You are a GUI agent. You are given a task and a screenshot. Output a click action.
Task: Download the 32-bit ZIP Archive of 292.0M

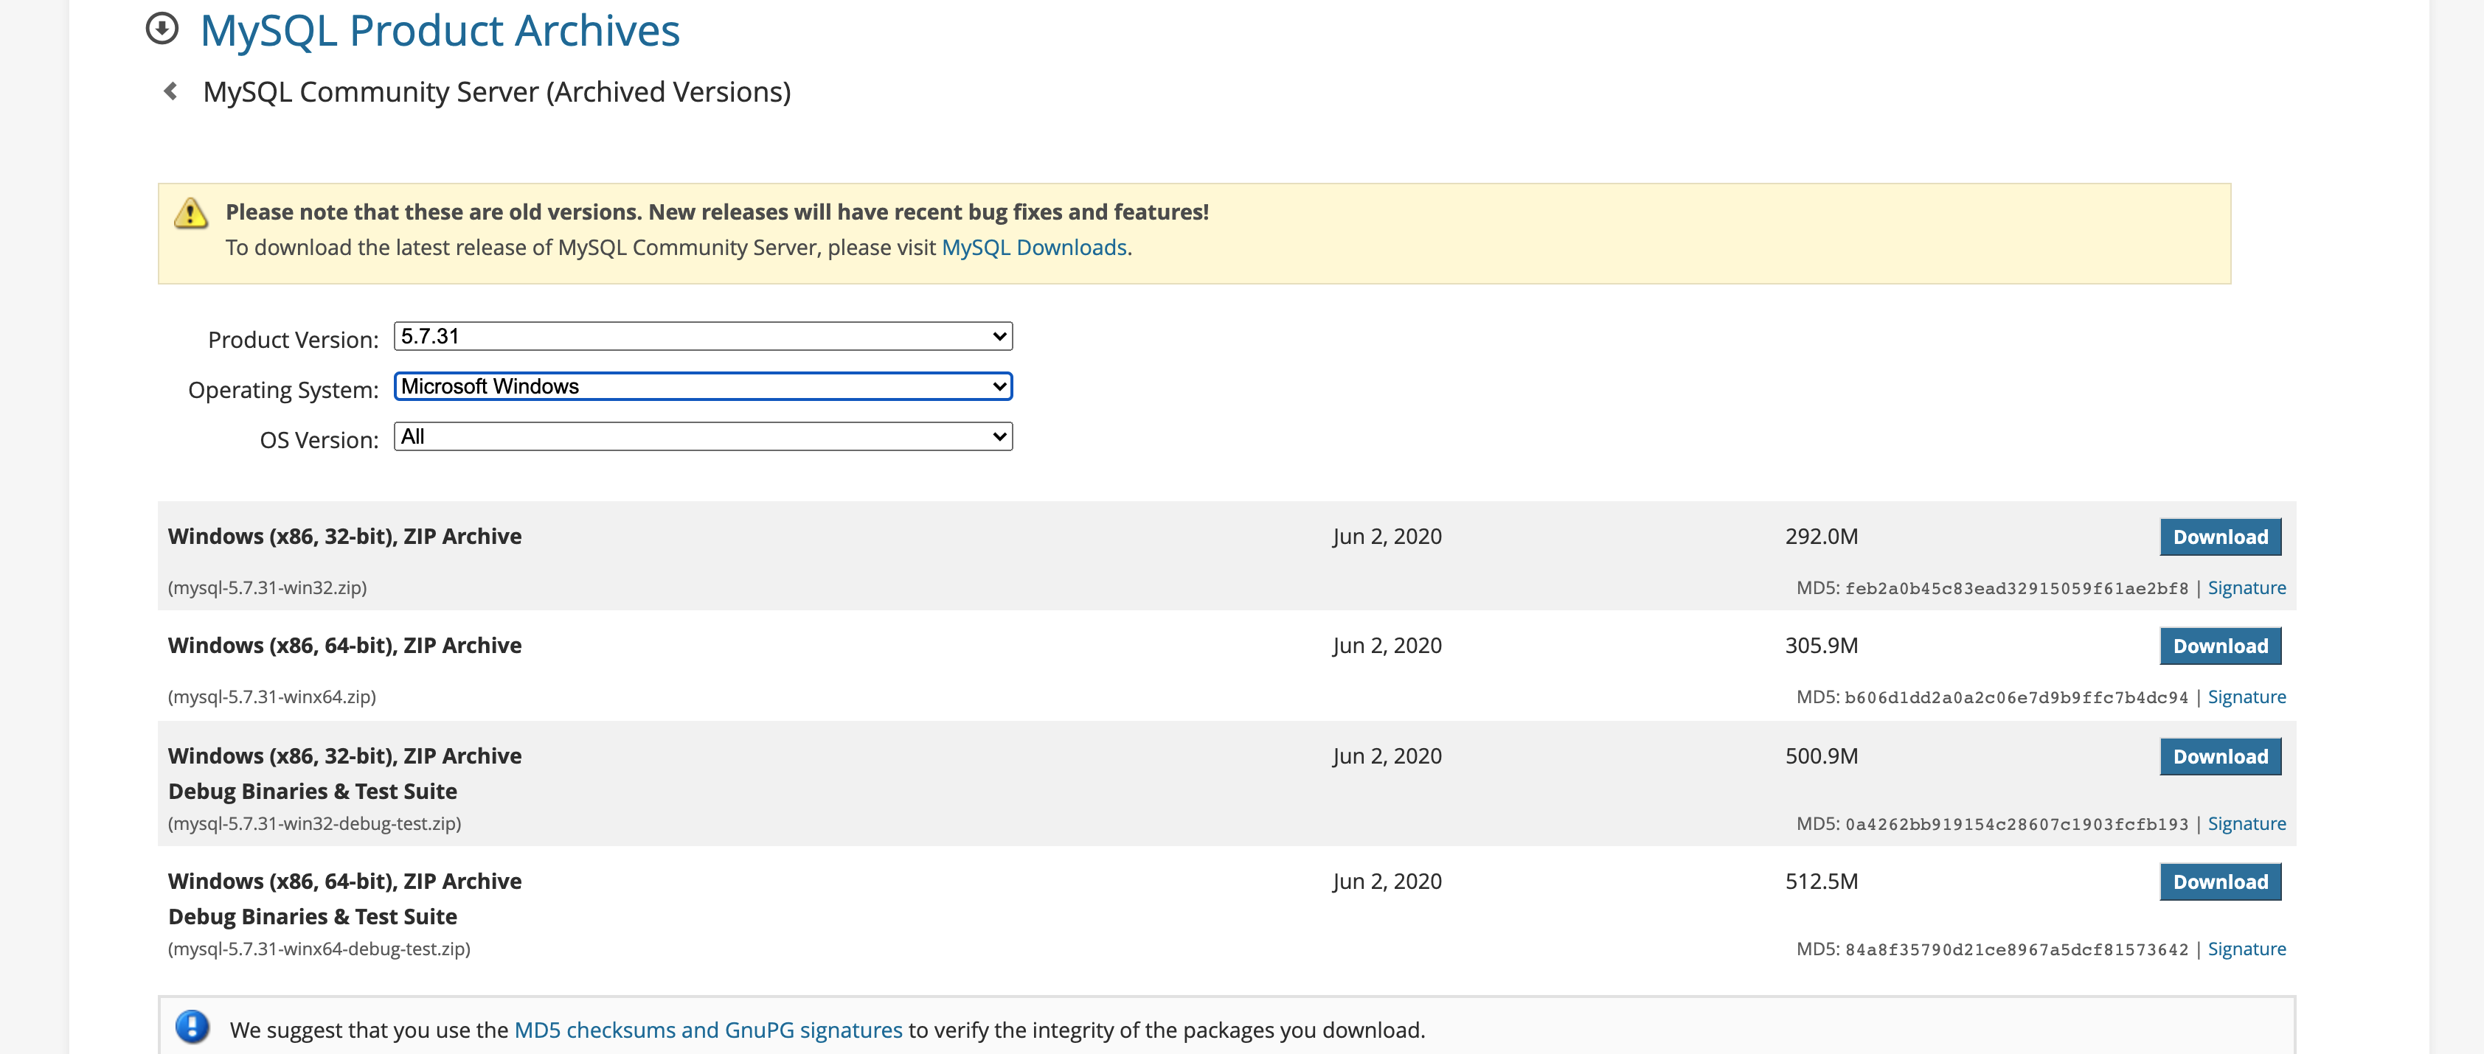tap(2220, 537)
